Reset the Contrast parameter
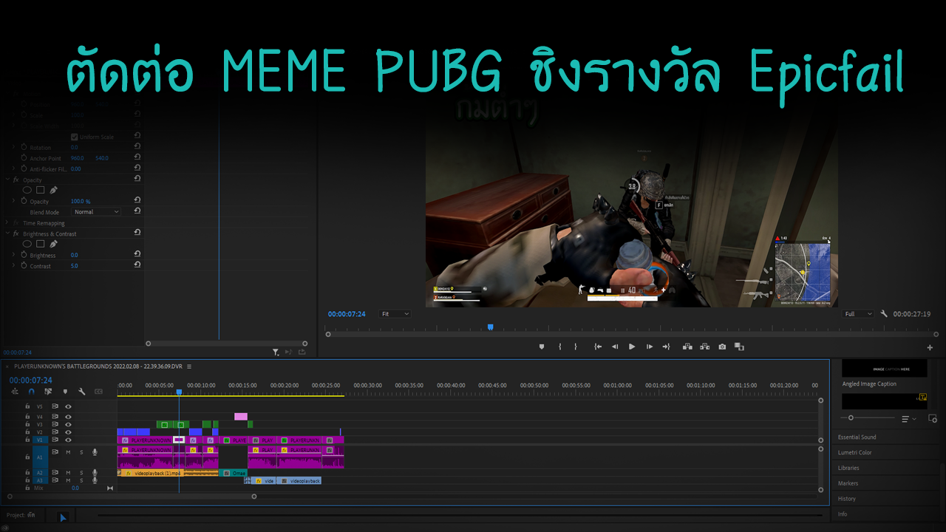The height and width of the screenshot is (532, 946). [137, 265]
